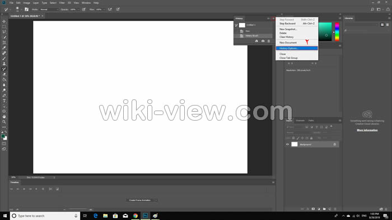Select the Pen tool

(4, 95)
